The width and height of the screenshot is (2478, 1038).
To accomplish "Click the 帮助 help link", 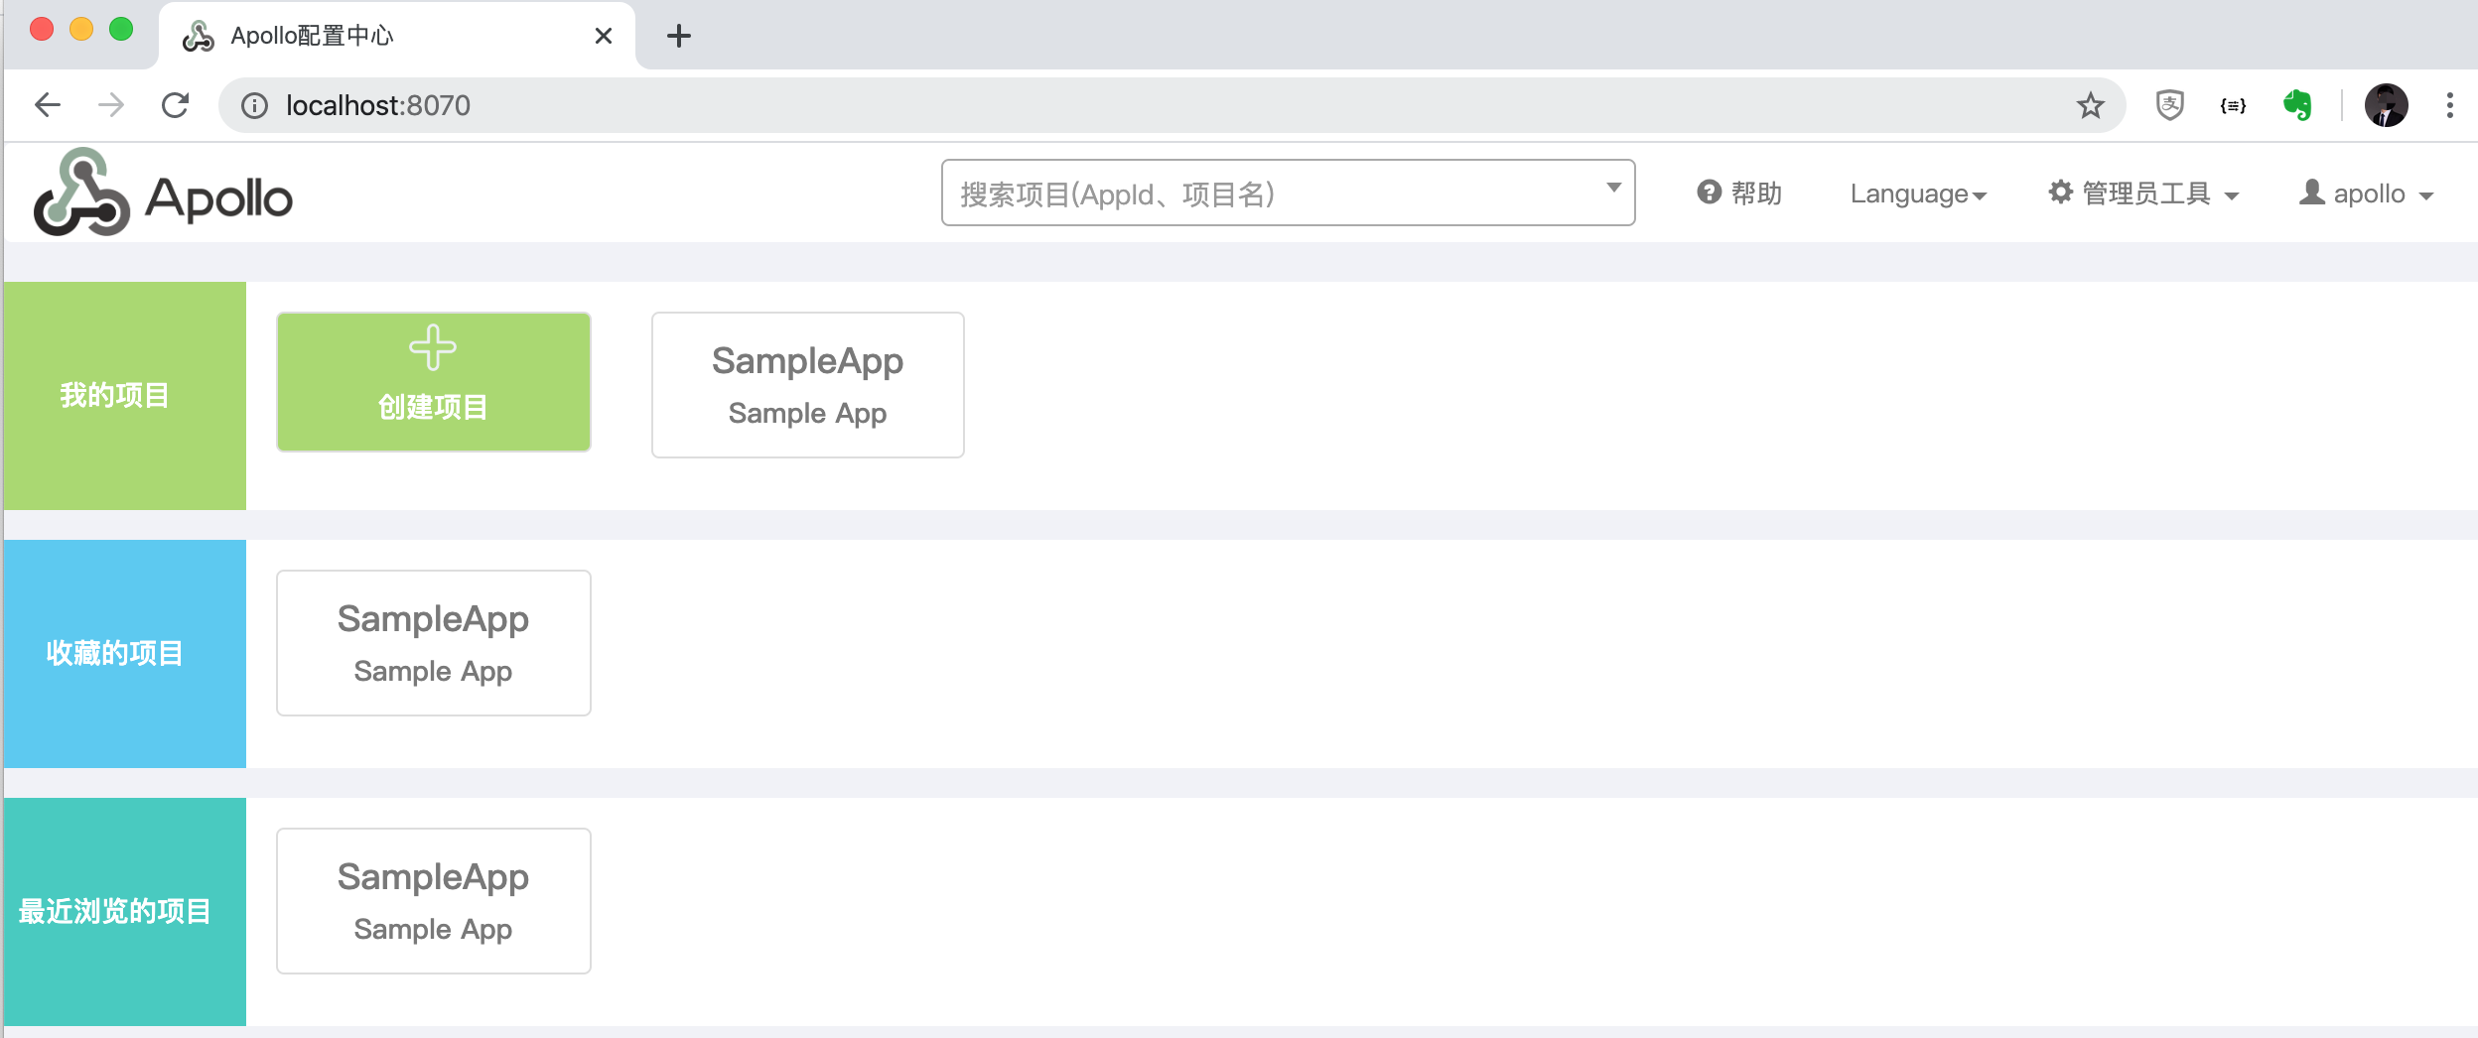I will (1739, 194).
